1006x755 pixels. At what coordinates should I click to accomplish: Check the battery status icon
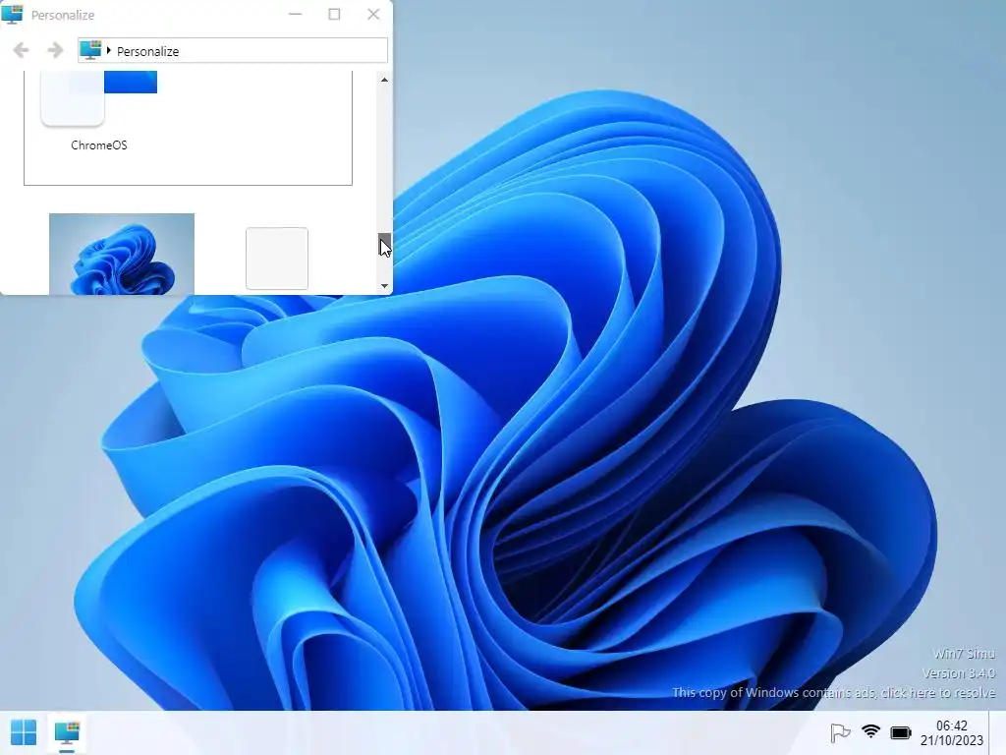tap(901, 732)
